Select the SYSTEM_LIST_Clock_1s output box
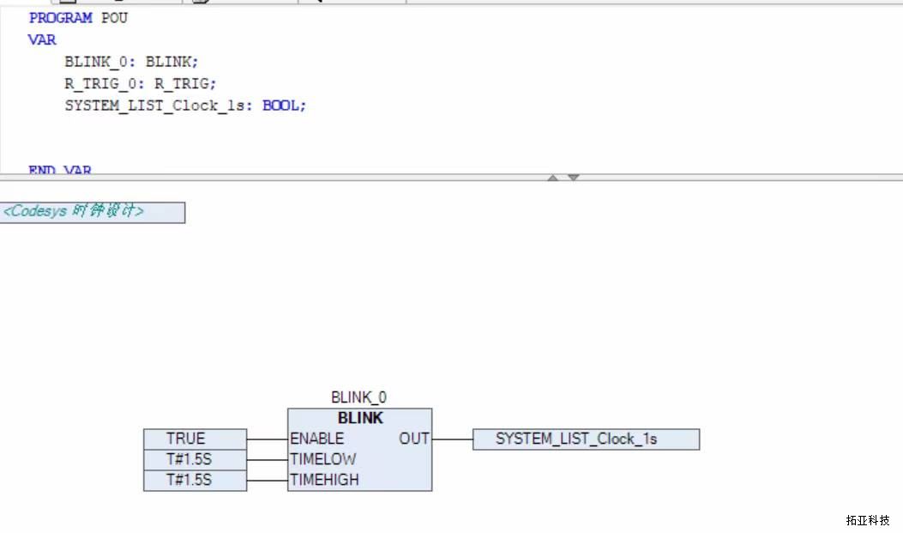 (586, 439)
